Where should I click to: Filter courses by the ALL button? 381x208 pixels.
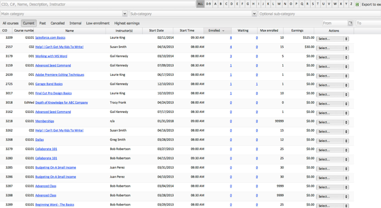click(200, 4)
